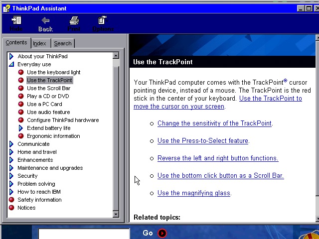Click the white input field beside Go
319x239 pixels.
(84, 234)
